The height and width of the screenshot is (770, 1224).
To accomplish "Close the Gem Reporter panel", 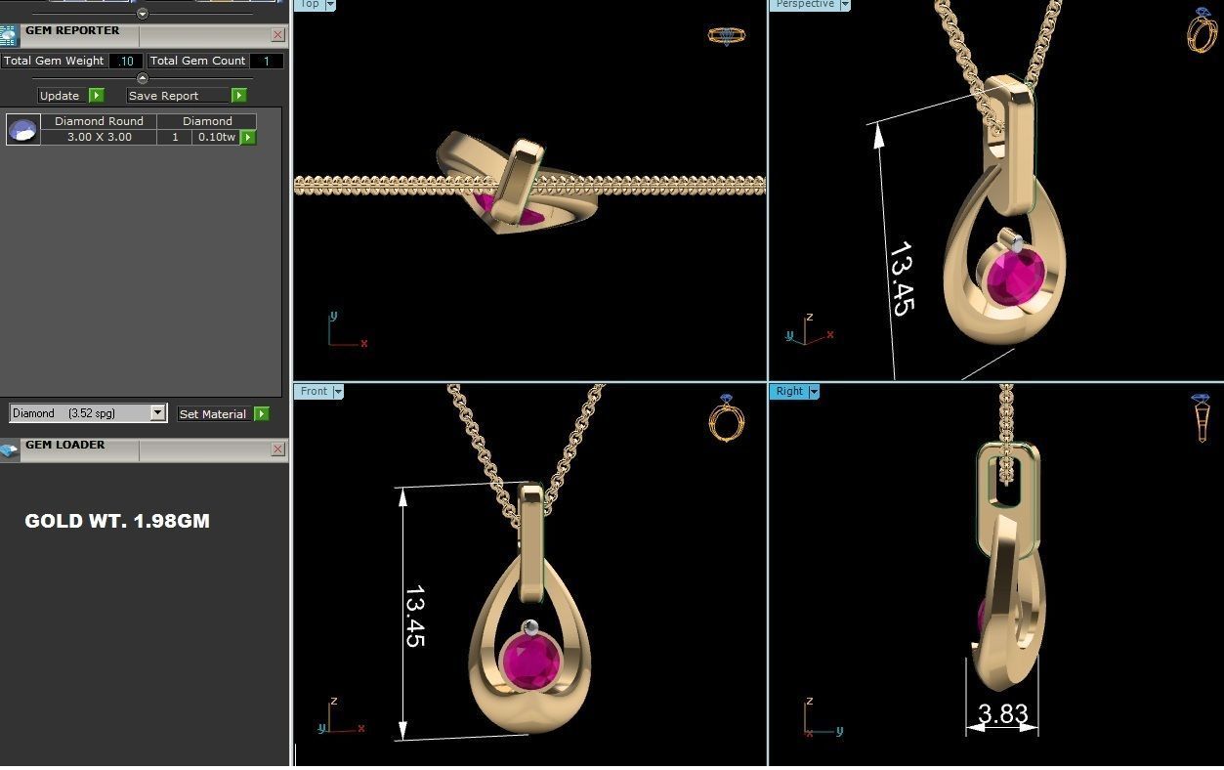I will pyautogui.click(x=277, y=35).
